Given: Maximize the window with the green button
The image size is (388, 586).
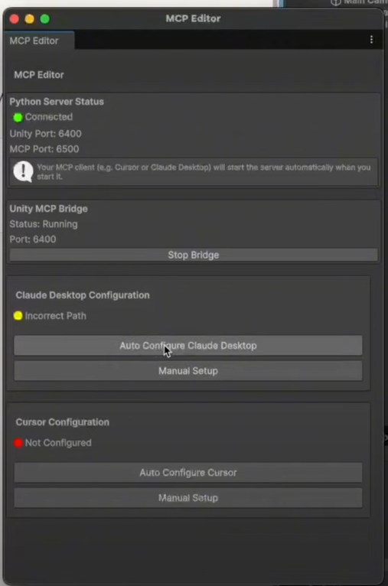Looking at the screenshot, I should click(x=45, y=18).
